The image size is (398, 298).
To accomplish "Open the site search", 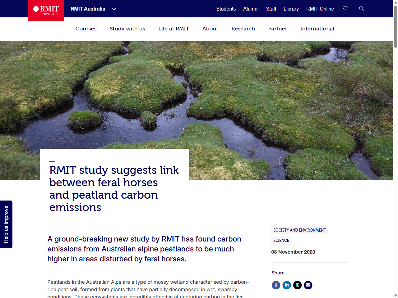I will (361, 9).
